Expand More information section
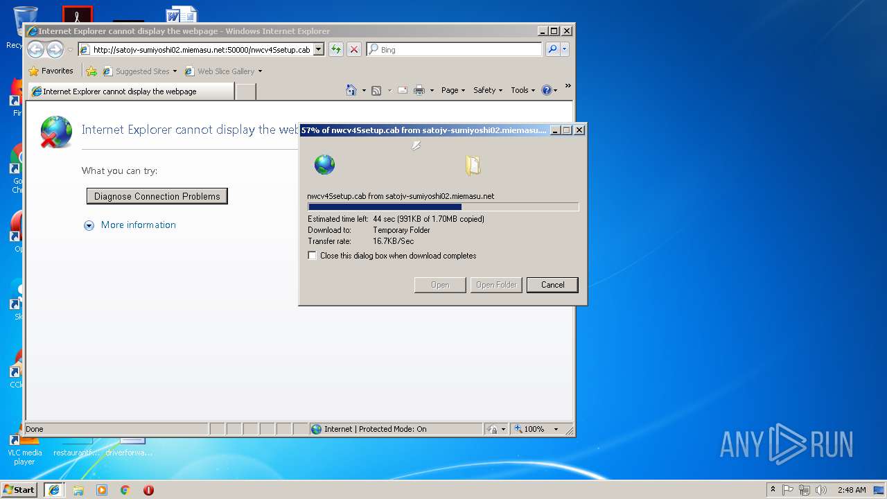 (x=89, y=225)
